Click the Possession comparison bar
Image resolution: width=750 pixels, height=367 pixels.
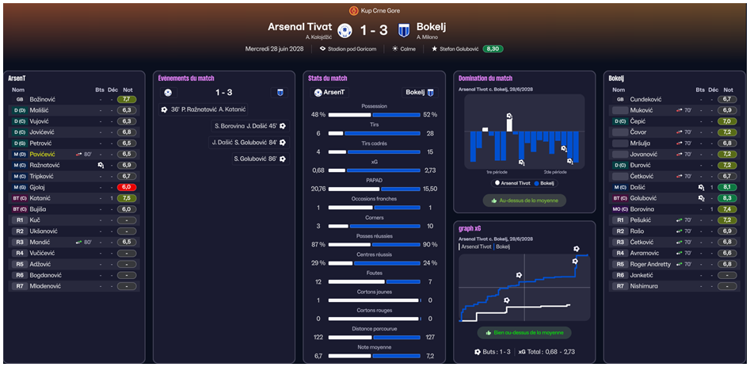(x=375, y=115)
